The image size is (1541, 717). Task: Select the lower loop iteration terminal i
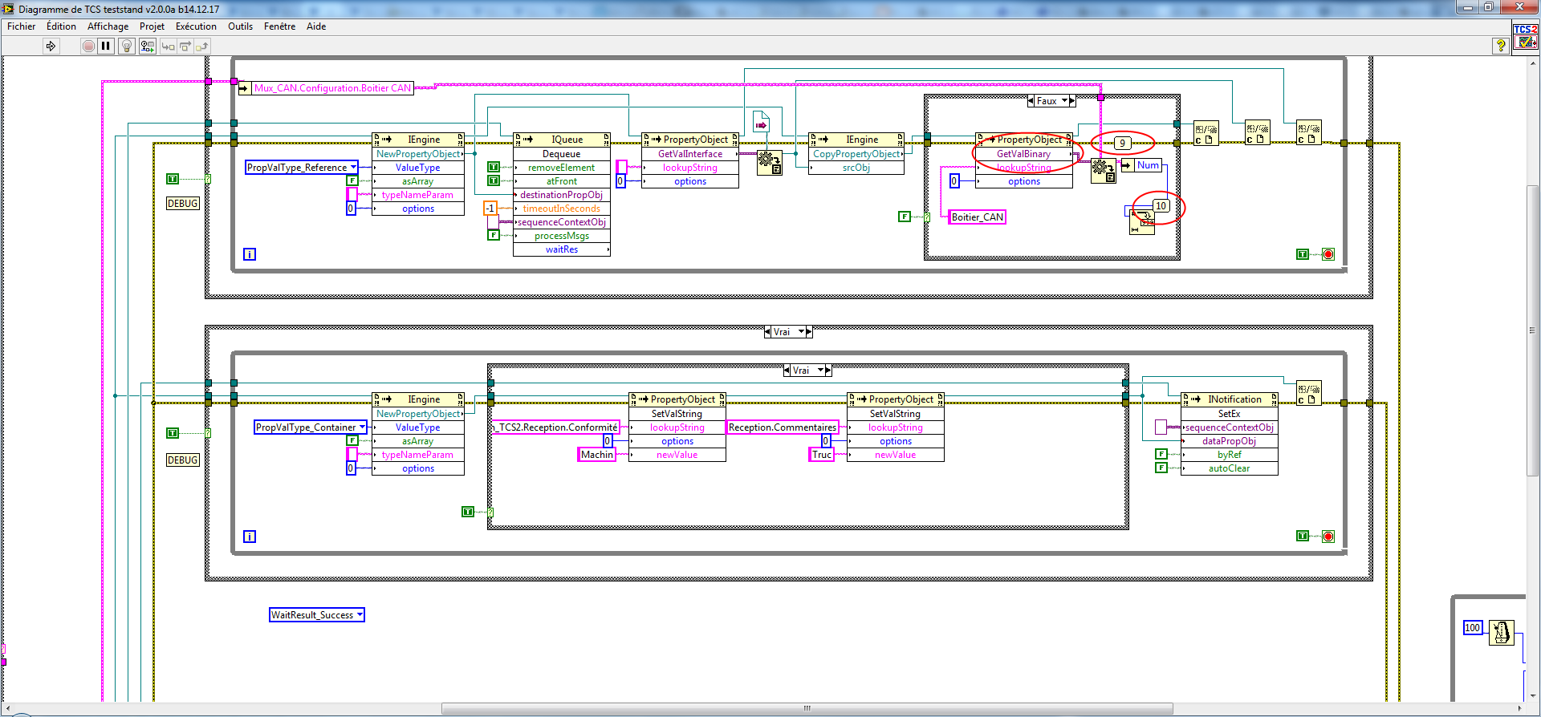[x=250, y=537]
